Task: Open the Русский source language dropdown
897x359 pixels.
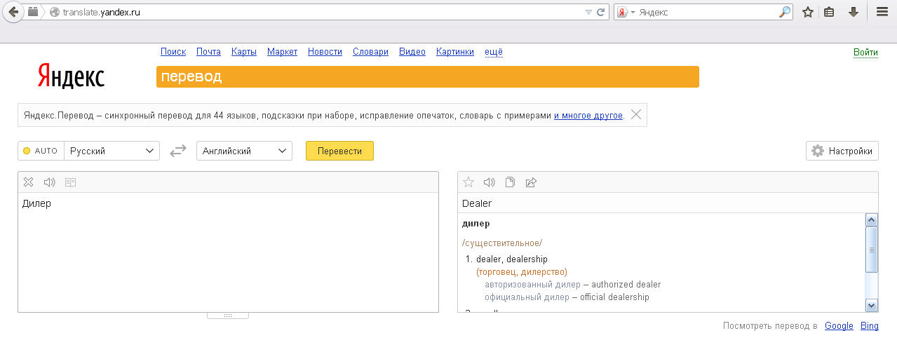Action: [x=112, y=151]
